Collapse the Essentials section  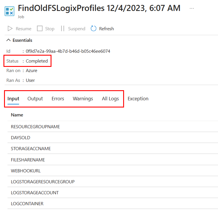point(9,40)
